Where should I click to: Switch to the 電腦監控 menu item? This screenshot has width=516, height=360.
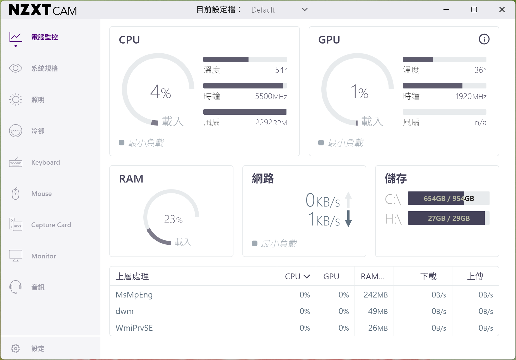pos(45,37)
